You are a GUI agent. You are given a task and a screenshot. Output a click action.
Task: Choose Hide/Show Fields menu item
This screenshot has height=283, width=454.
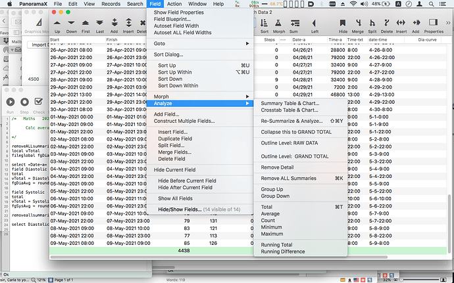click(x=200, y=209)
